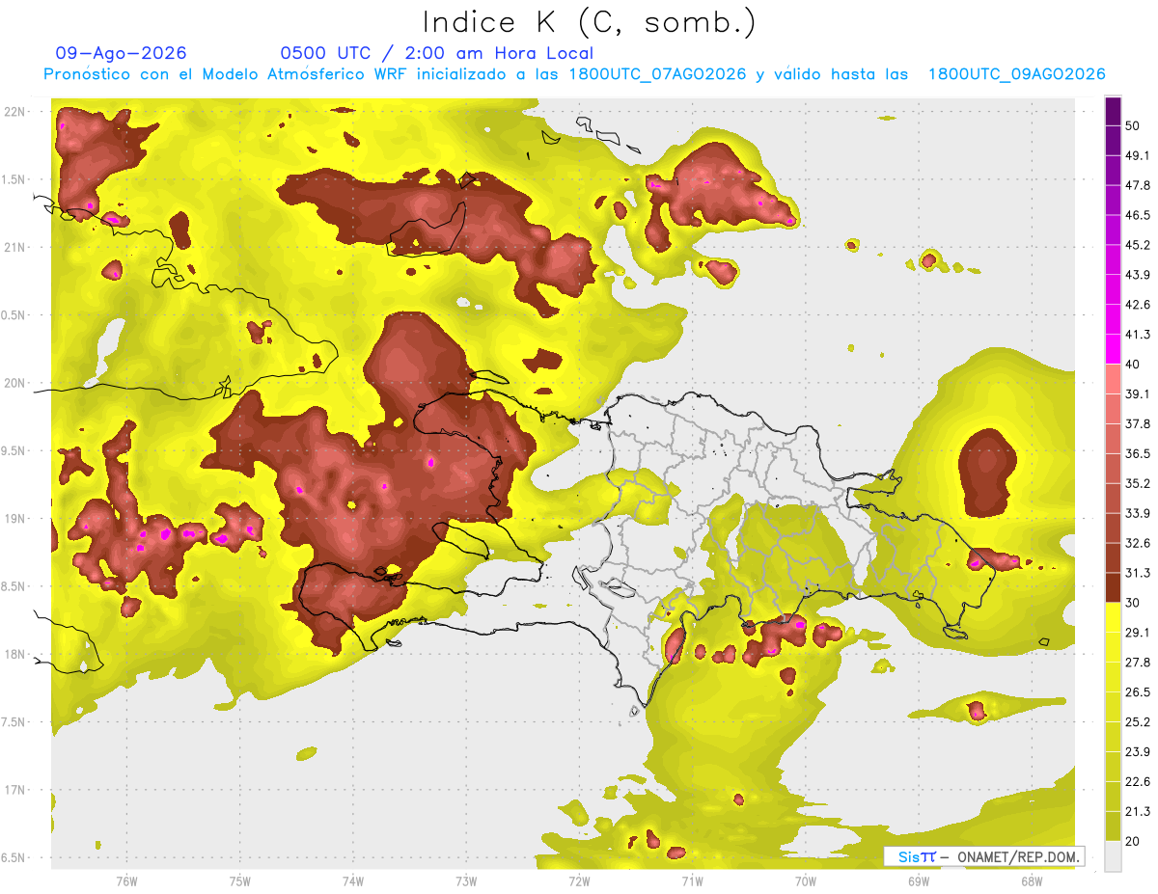1158x894 pixels.
Task: Click the colorbar value "27.8"
Action: (1139, 663)
